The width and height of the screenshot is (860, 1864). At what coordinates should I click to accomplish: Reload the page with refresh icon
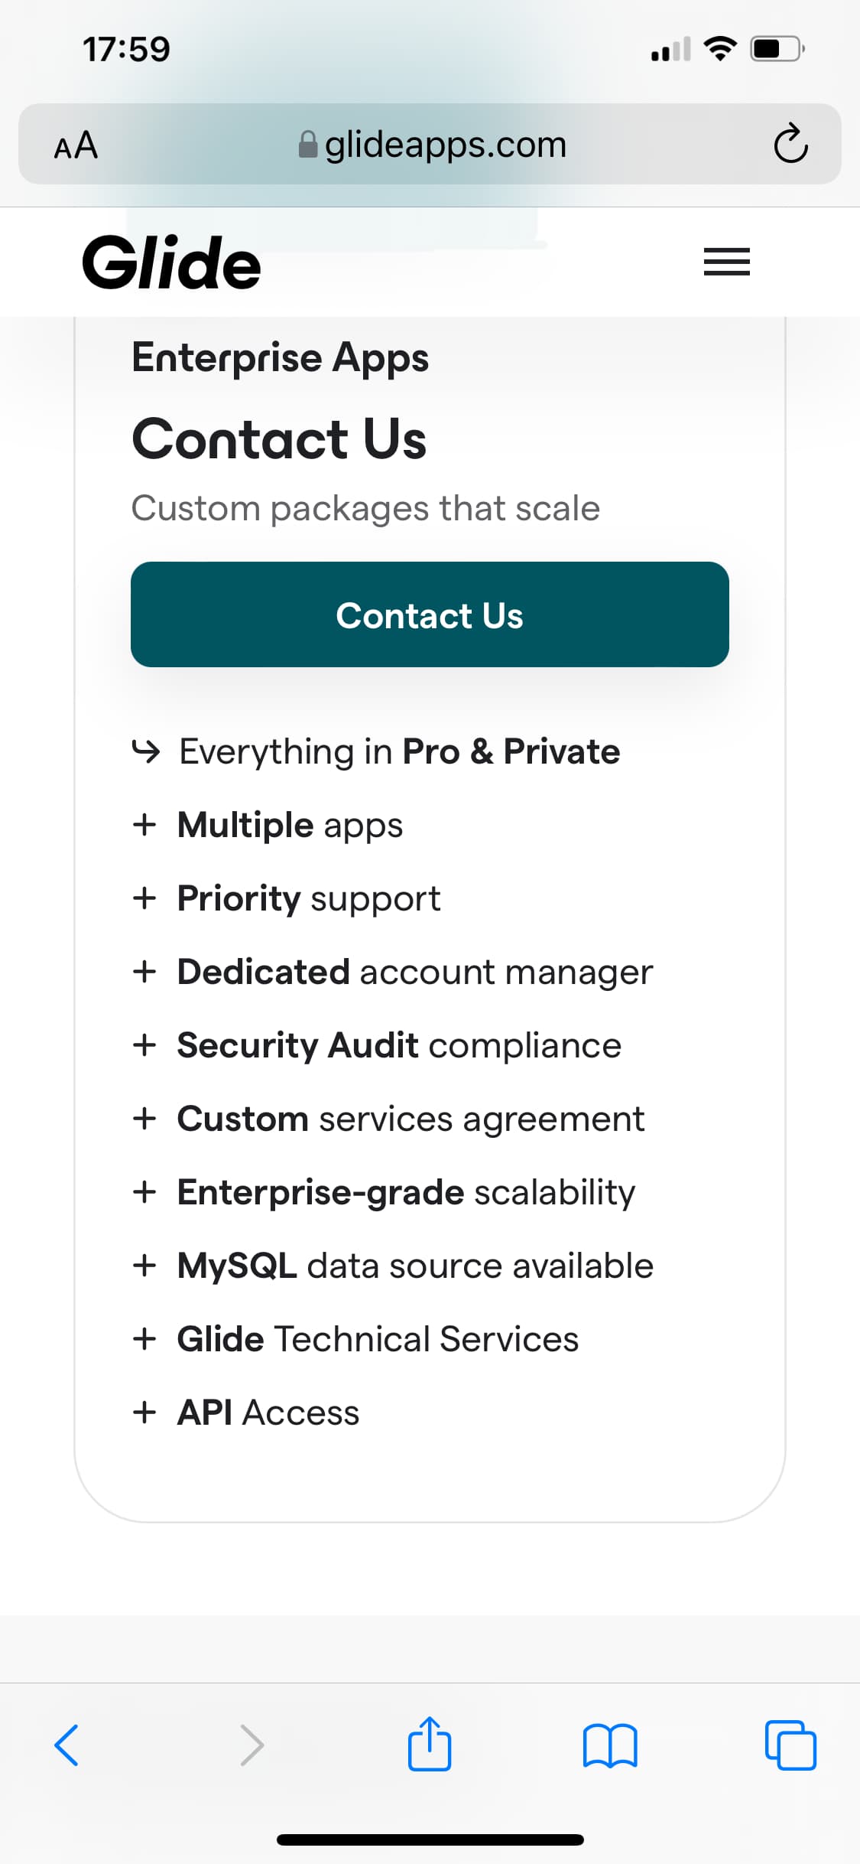pyautogui.click(x=790, y=143)
